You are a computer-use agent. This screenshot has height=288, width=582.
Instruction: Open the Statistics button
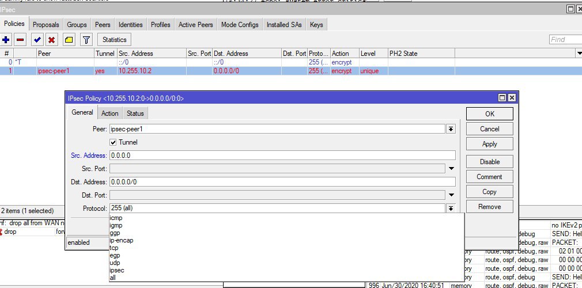(114, 40)
